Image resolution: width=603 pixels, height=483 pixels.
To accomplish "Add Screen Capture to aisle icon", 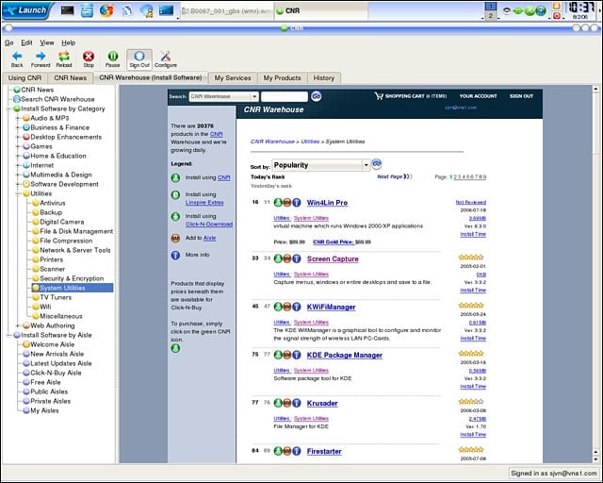I will [287, 258].
